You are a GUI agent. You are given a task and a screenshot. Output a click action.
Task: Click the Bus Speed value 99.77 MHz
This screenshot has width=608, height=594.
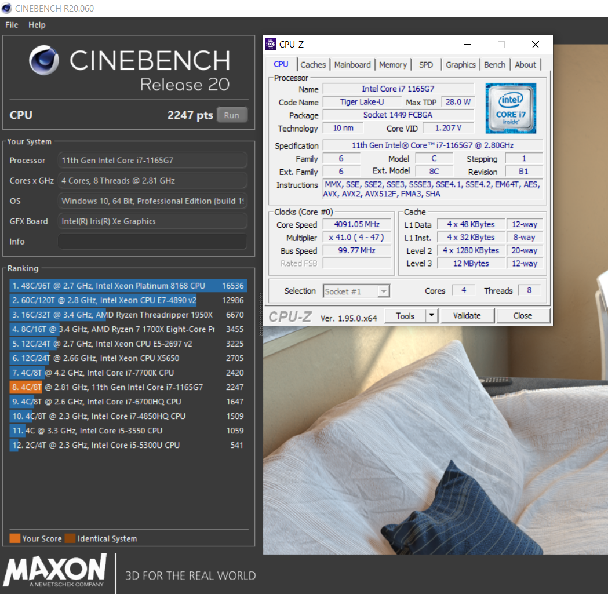pos(356,250)
